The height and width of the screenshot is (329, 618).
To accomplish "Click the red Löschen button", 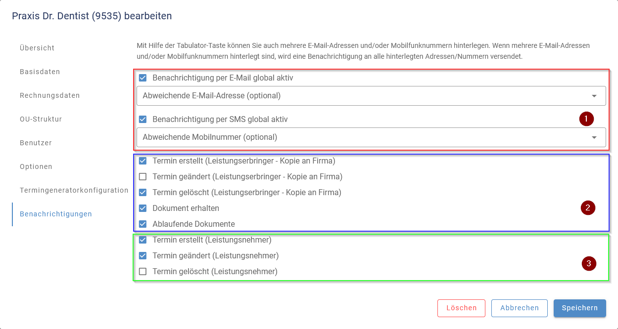I will (x=461, y=308).
